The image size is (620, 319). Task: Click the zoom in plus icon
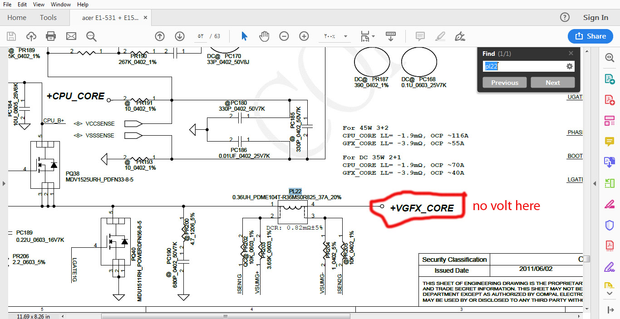tap(304, 36)
